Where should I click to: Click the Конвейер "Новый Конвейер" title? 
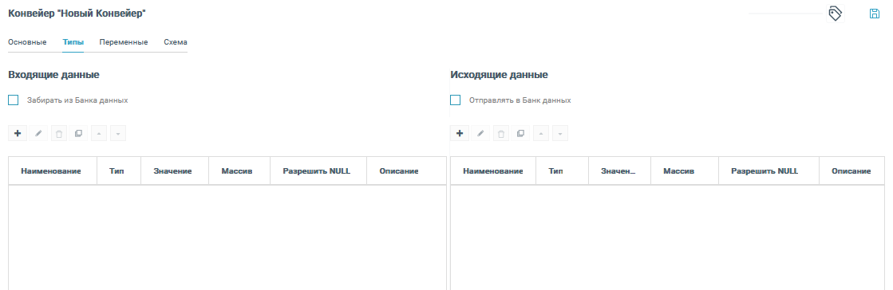click(x=77, y=13)
